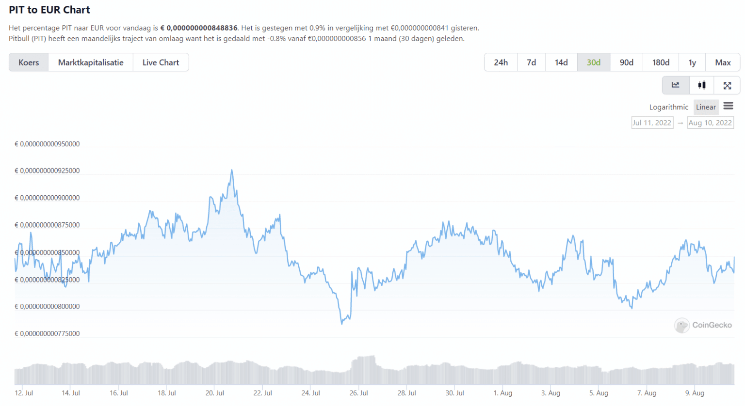Click the price peak near 20. Jul
This screenshot has width=745, height=406.
232,170
